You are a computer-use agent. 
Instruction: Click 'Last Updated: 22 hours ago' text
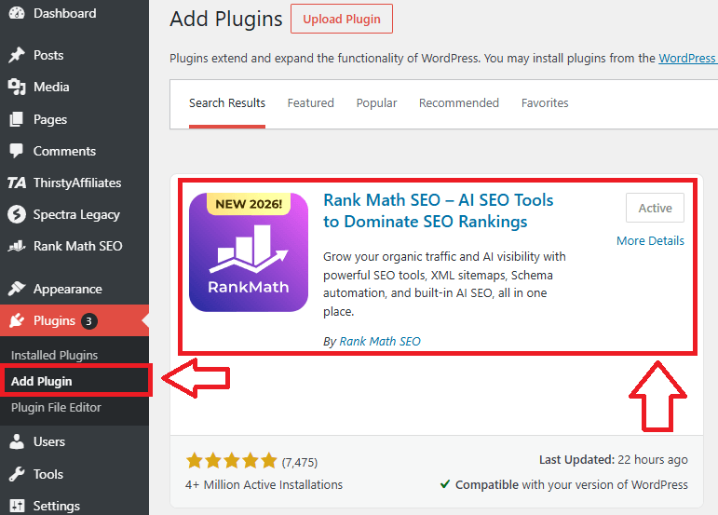point(613,460)
